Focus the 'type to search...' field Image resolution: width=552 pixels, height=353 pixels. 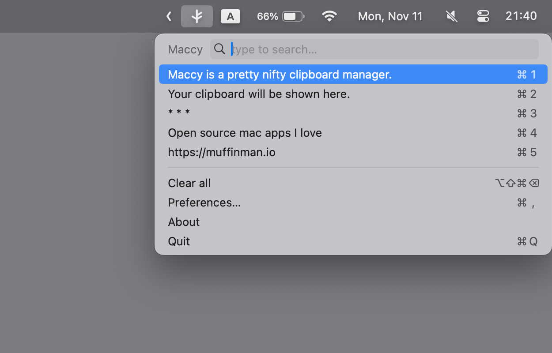pos(374,49)
